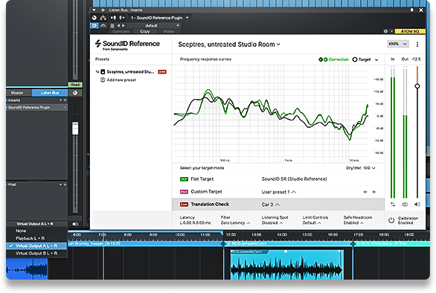436x293 pixels.
Task: Switch to the Master tab
Action: (17, 93)
